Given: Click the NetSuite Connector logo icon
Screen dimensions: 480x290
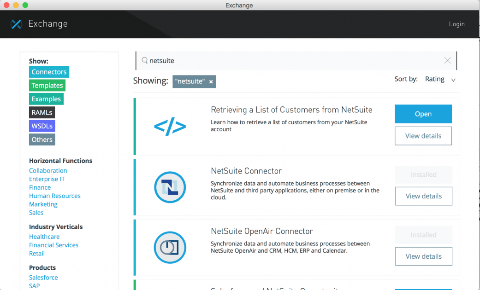Looking at the screenshot, I should (x=170, y=187).
